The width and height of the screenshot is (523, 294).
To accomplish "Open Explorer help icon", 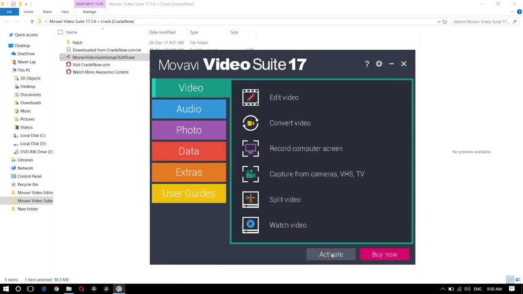I will [519, 12].
